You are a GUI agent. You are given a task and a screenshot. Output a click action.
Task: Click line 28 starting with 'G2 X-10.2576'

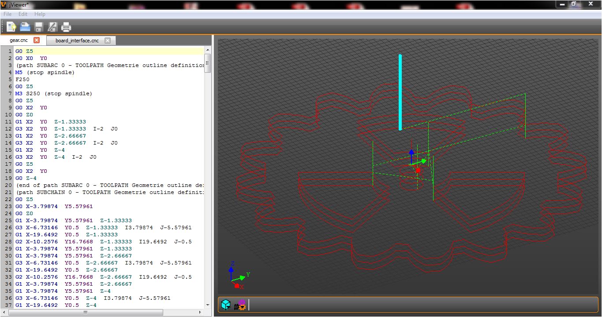tap(104, 242)
